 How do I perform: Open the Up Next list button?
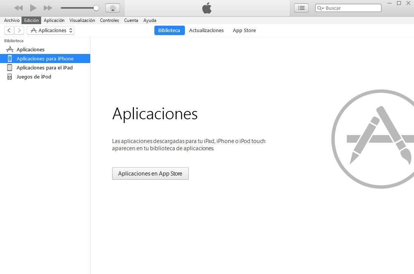(x=301, y=8)
